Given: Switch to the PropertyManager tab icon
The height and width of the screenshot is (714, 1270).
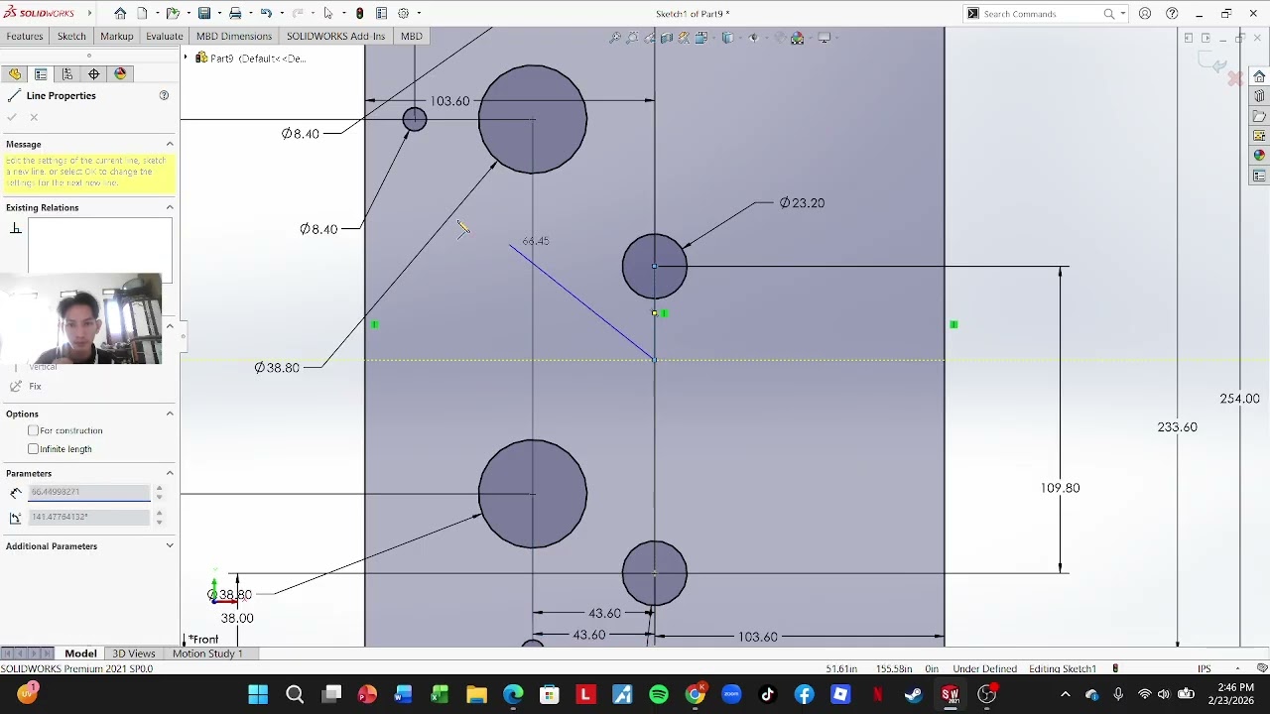Looking at the screenshot, I should [41, 74].
